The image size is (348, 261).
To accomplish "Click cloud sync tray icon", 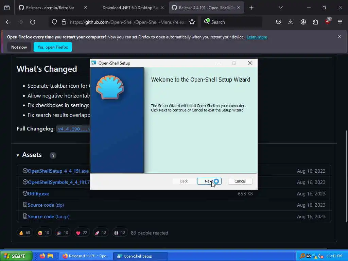I will click(309, 256).
